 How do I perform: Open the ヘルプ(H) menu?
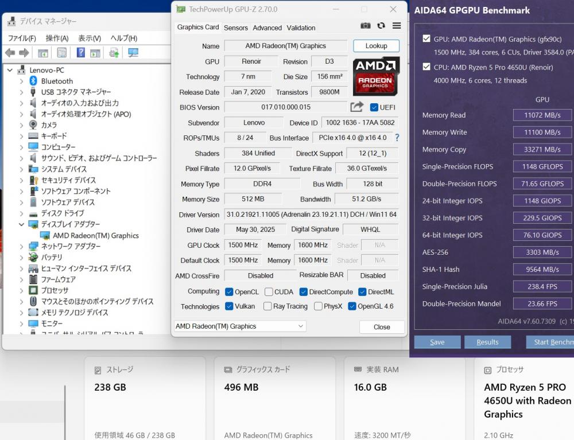(124, 38)
